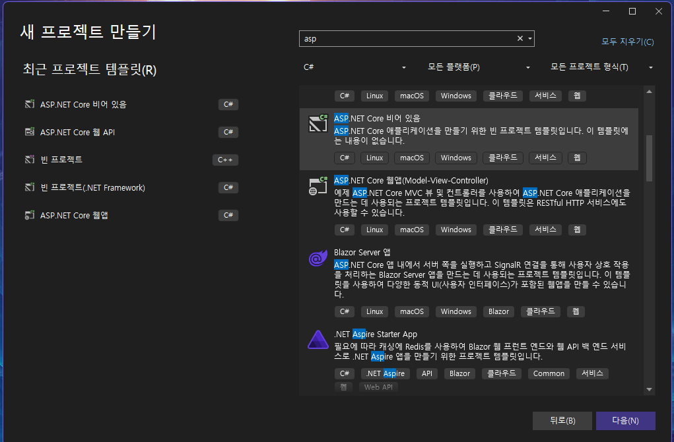The height and width of the screenshot is (442, 674).
Task: Select .NET Aspire Starter App result title
Action: [375, 334]
